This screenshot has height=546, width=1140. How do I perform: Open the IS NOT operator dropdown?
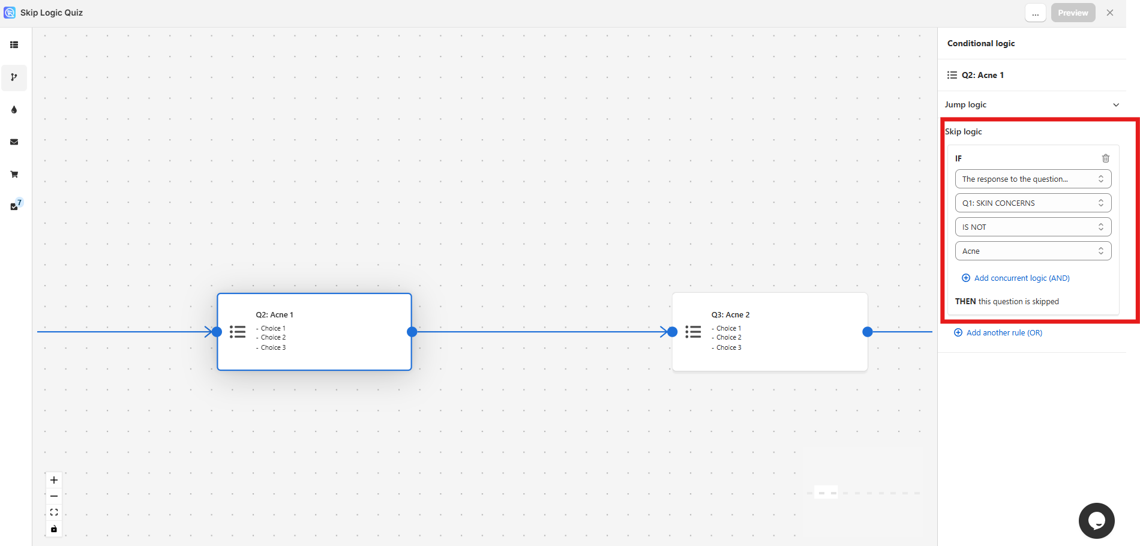tap(1033, 227)
